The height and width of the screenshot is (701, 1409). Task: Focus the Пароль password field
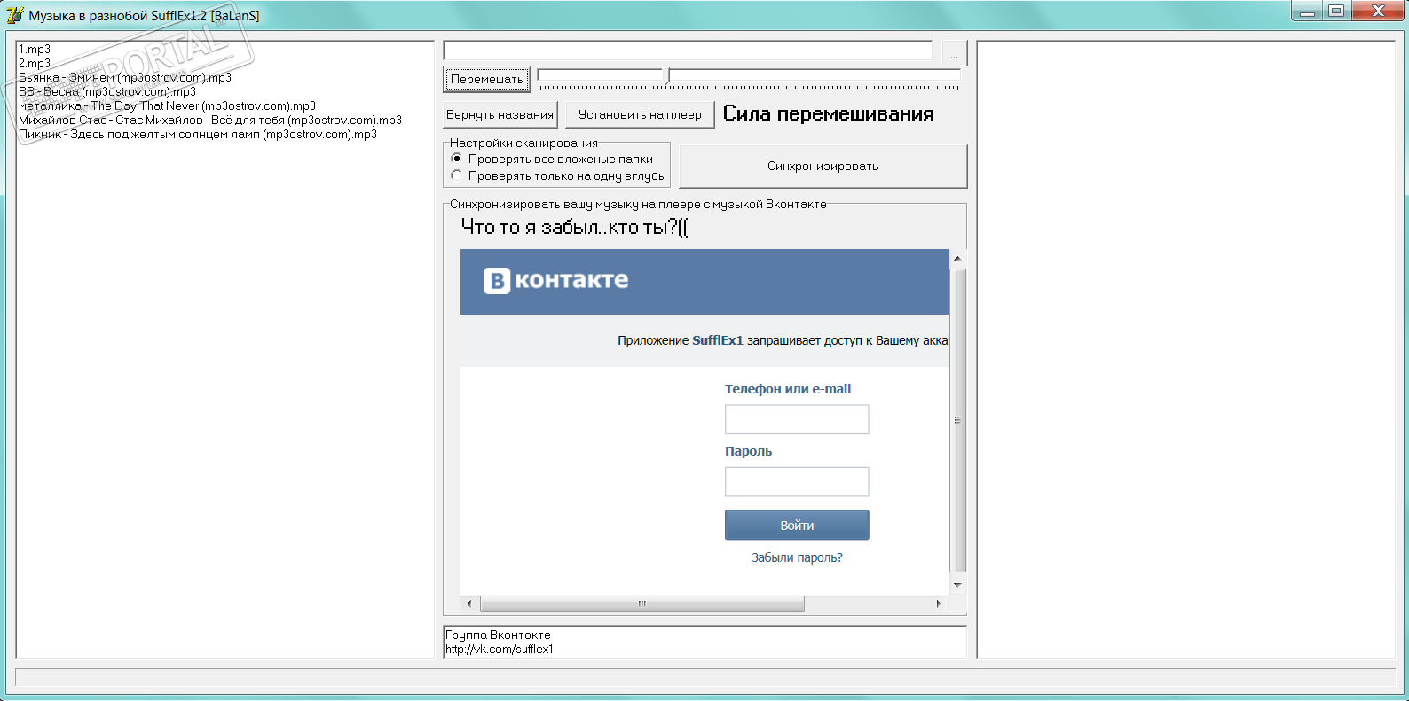pyautogui.click(x=797, y=481)
